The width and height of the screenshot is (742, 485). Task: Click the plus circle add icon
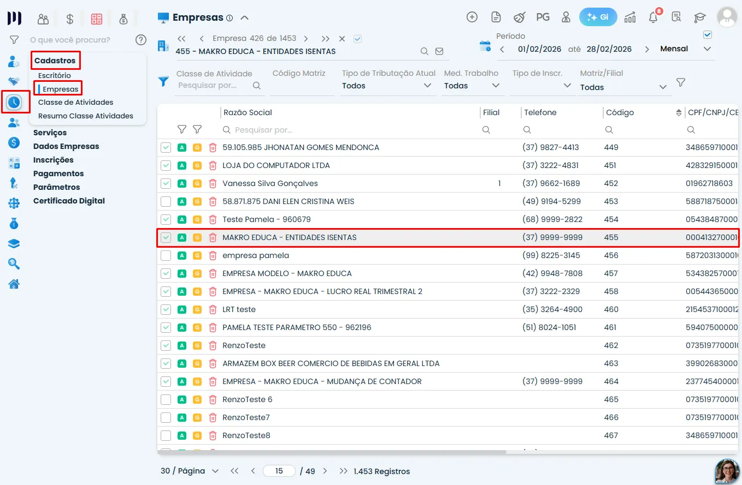tap(472, 17)
